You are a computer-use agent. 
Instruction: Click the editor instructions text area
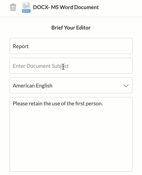pos(71,134)
